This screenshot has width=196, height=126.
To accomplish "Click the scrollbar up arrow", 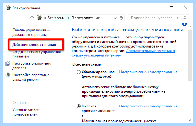I will tap(190, 26).
